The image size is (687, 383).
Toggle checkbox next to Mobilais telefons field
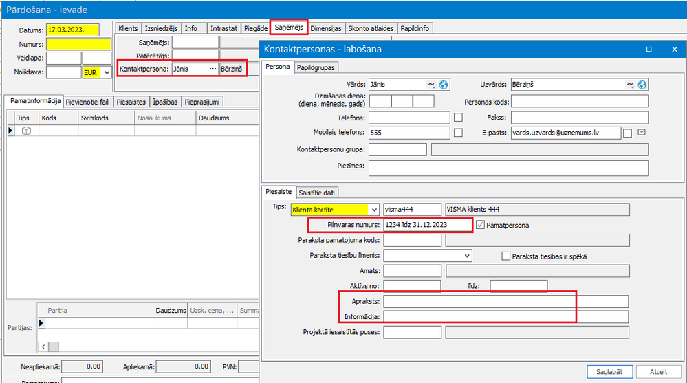[458, 132]
